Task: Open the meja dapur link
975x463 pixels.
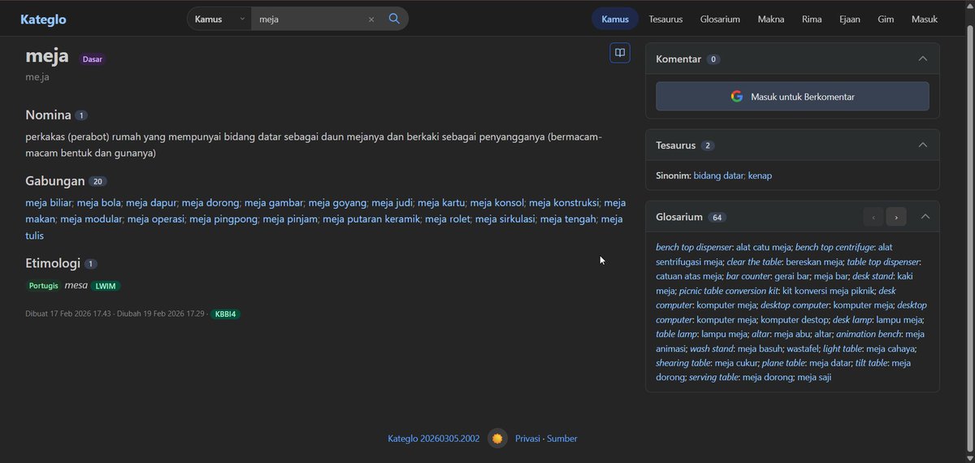Action: (151, 202)
